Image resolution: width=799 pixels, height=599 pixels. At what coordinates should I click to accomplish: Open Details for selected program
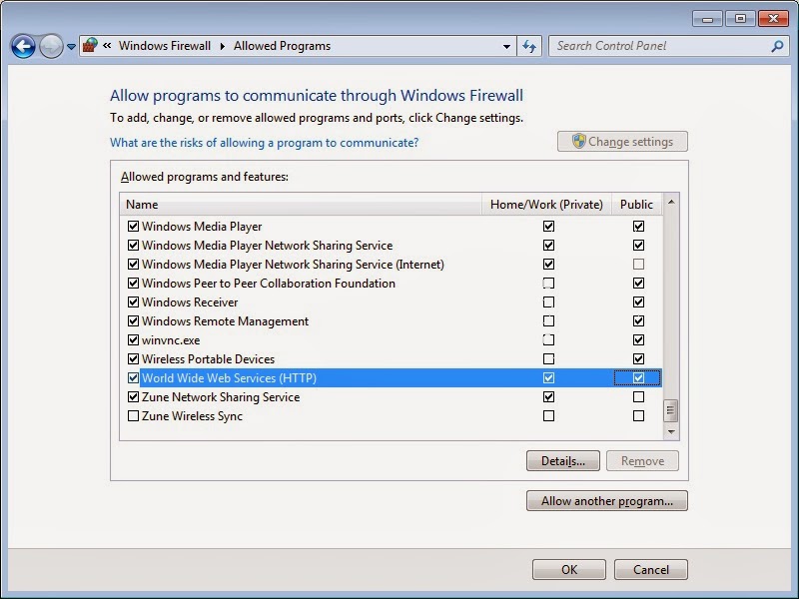click(562, 461)
